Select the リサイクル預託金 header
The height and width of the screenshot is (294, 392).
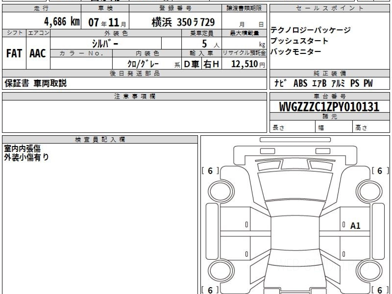tap(245, 54)
